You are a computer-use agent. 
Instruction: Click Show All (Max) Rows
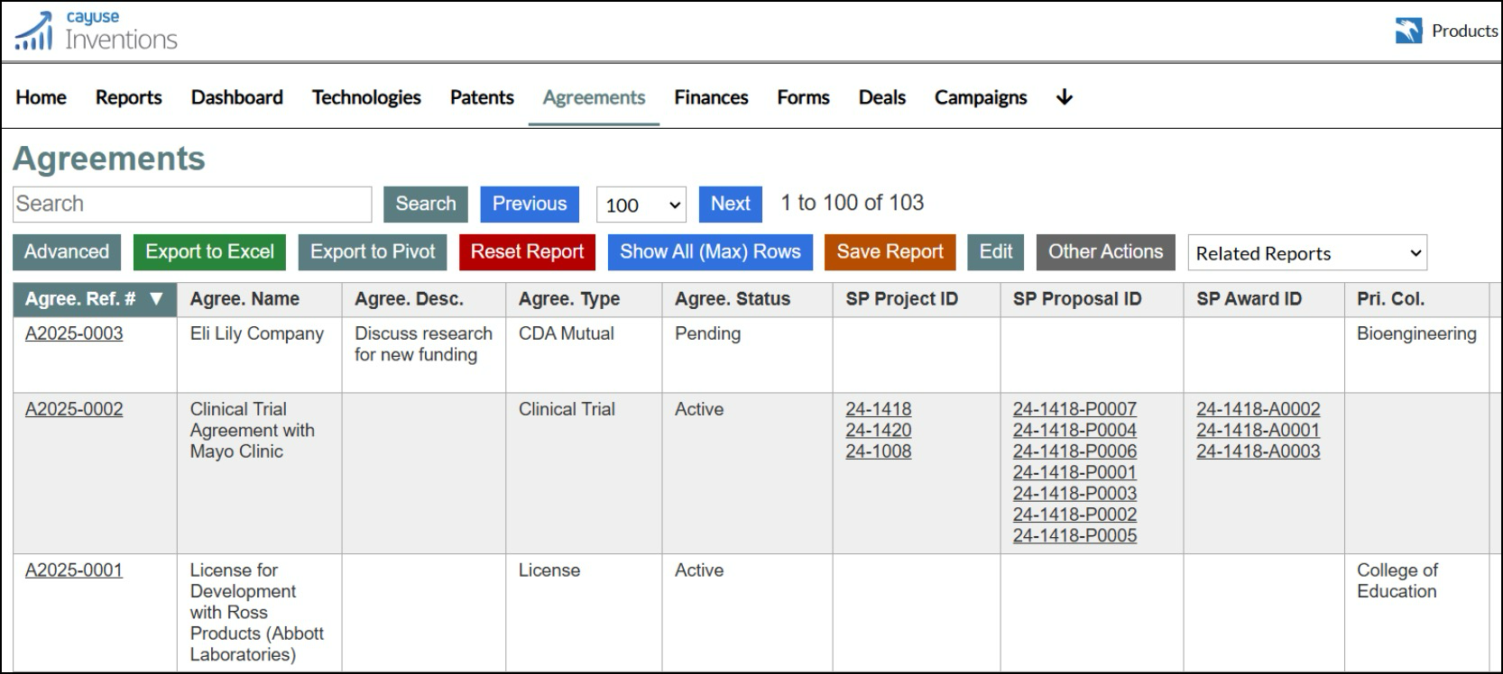pos(710,252)
